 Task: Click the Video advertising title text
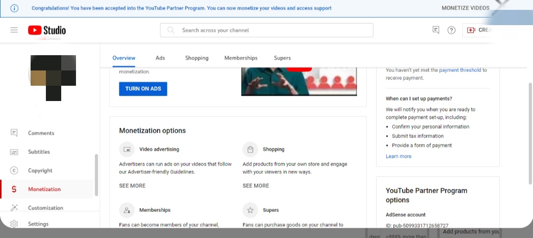pos(159,149)
